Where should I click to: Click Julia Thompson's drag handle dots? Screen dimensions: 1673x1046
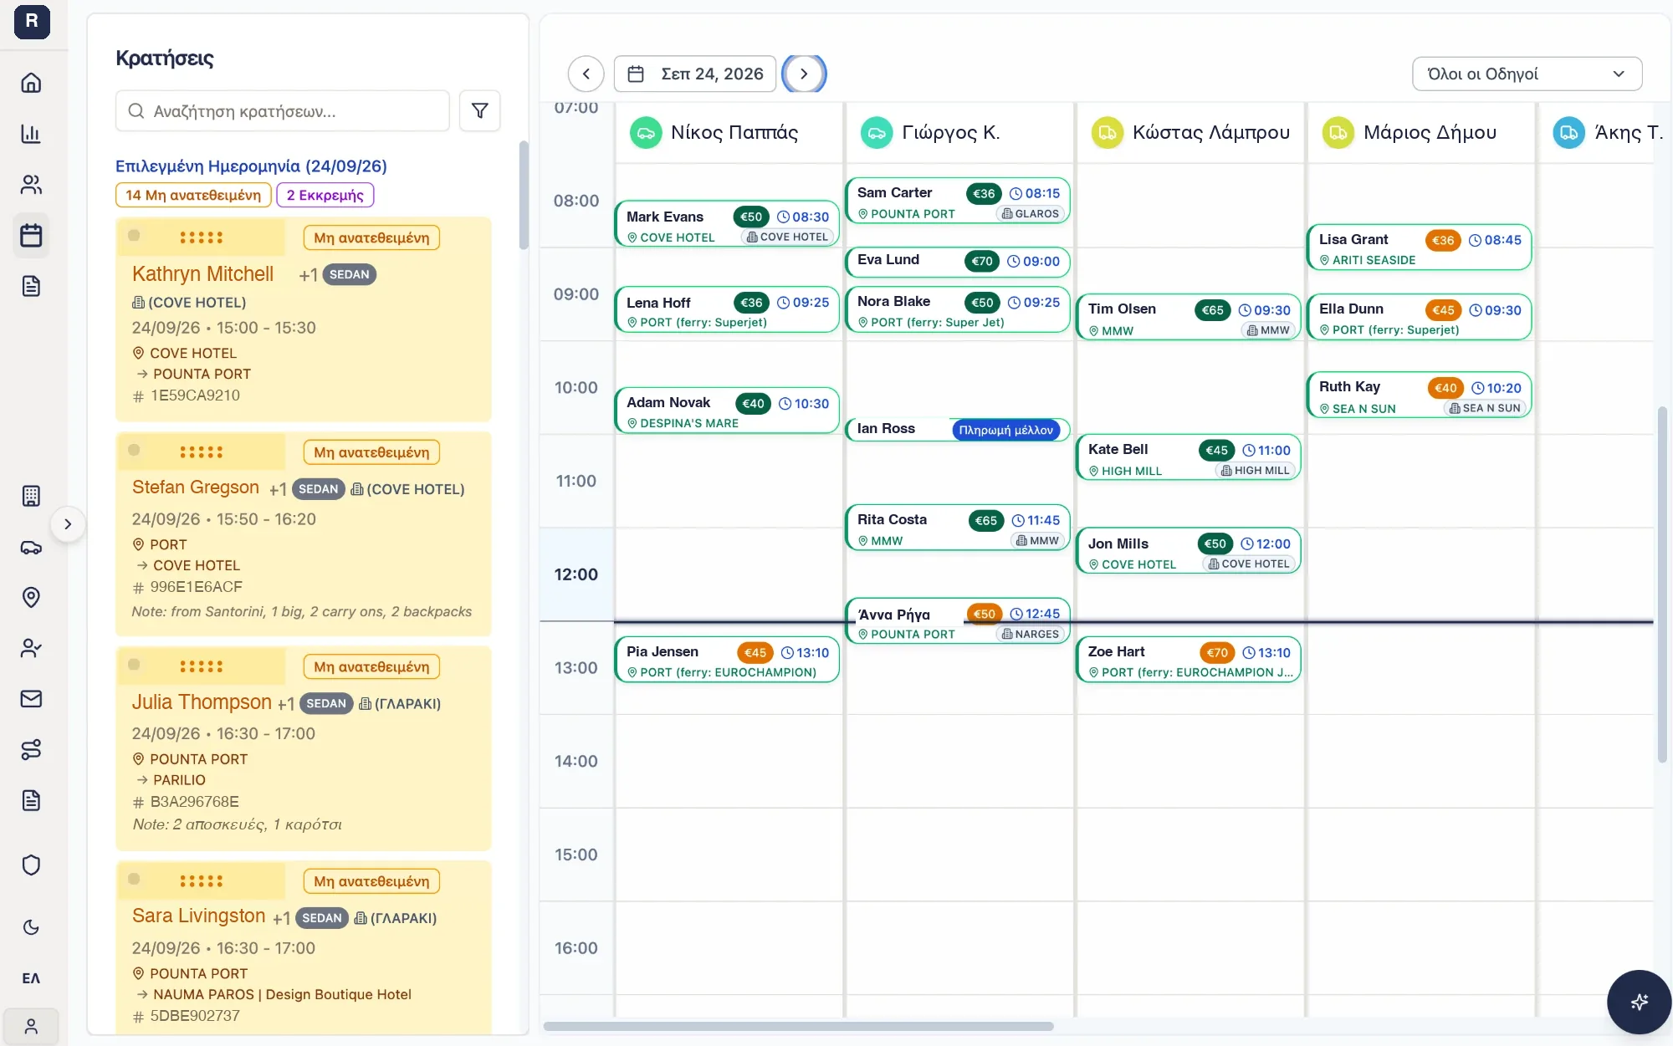202,666
